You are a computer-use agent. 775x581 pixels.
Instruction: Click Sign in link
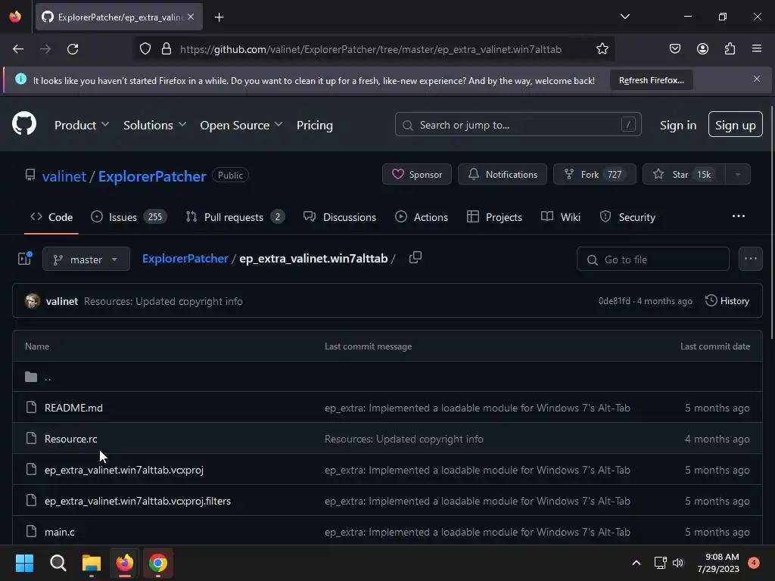pyautogui.click(x=678, y=126)
